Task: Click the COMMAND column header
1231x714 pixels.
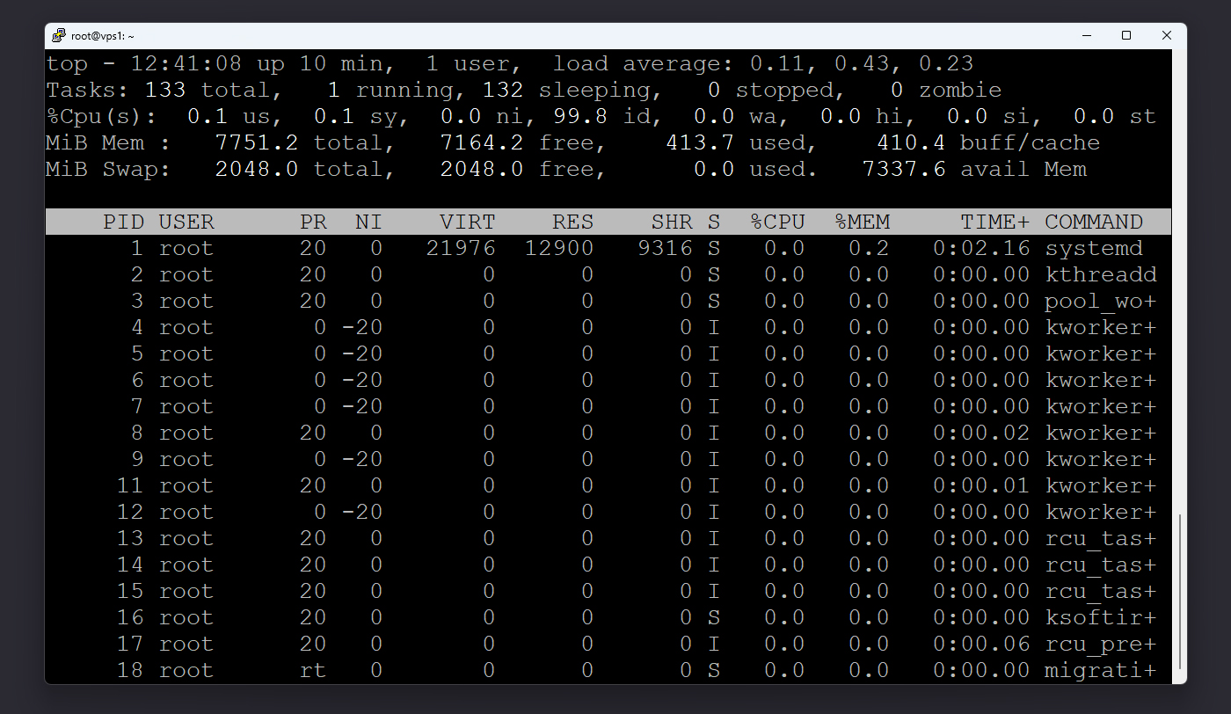Action: 1094,222
